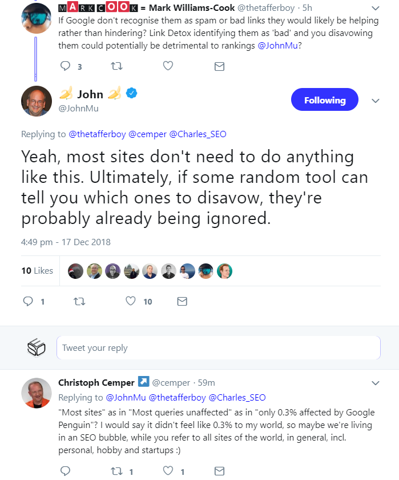Screen dimensions: 399x480
Task: Toggle the like heart on Mark's tweet
Action: (168, 66)
